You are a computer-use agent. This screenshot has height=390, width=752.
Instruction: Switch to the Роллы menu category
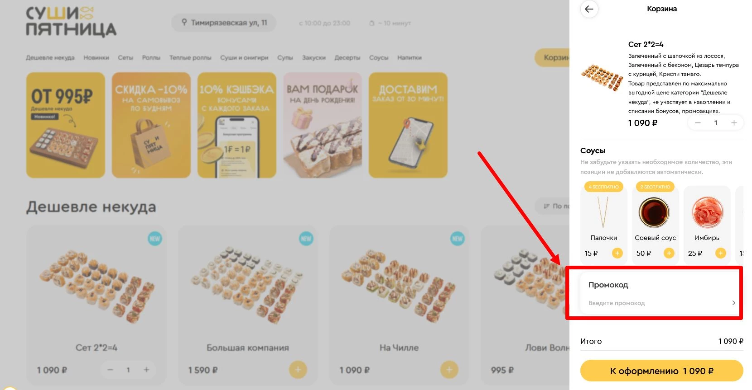click(x=151, y=58)
